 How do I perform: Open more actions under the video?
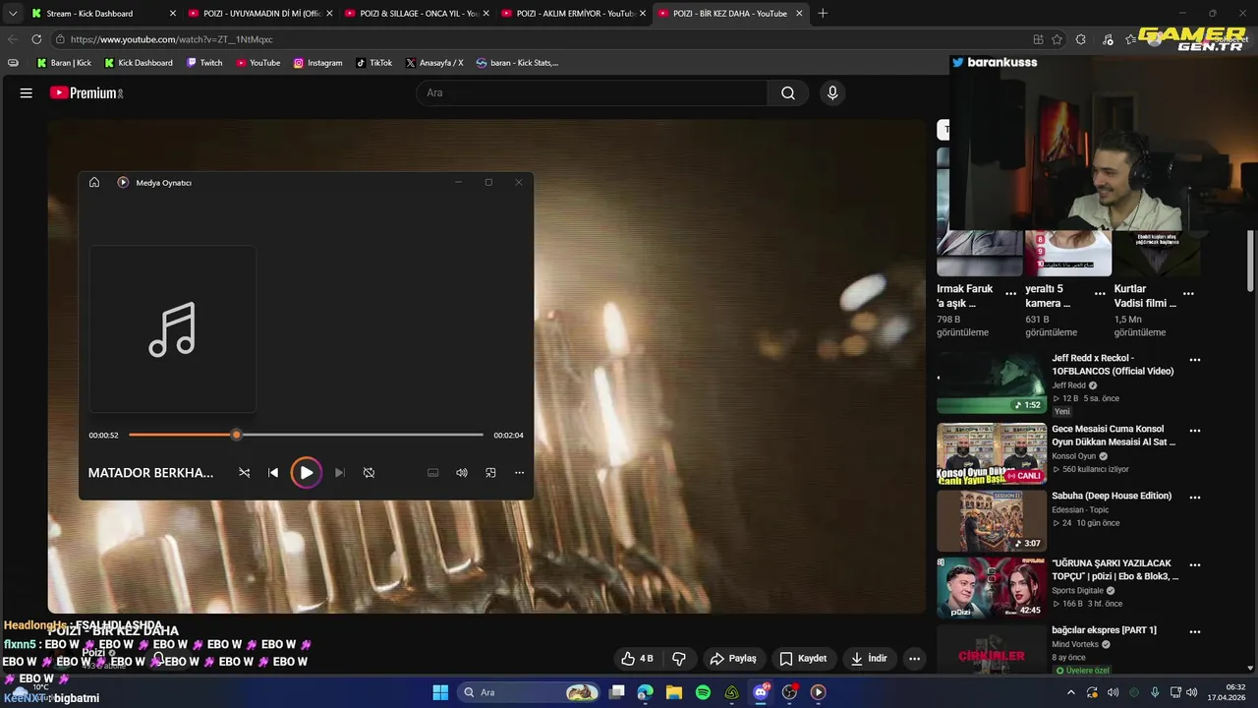[x=914, y=659]
